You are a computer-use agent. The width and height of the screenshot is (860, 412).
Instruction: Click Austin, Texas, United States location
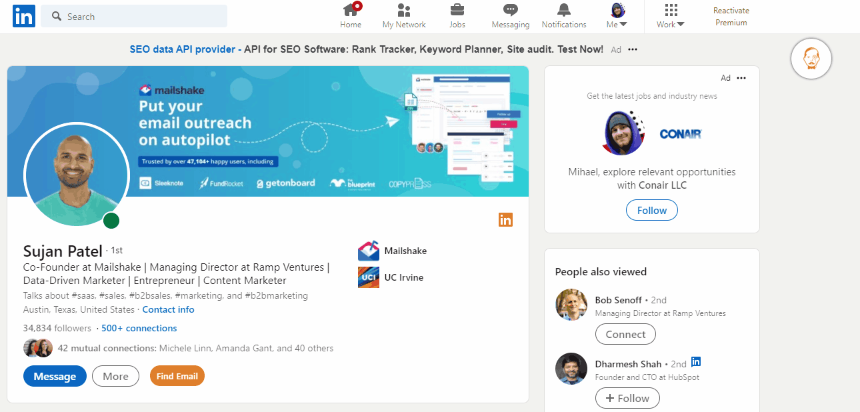pos(79,309)
